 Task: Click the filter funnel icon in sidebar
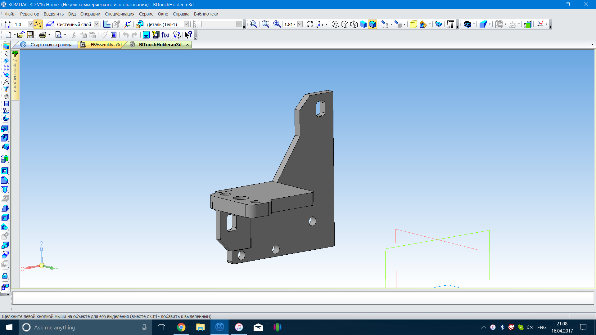click(x=6, y=89)
